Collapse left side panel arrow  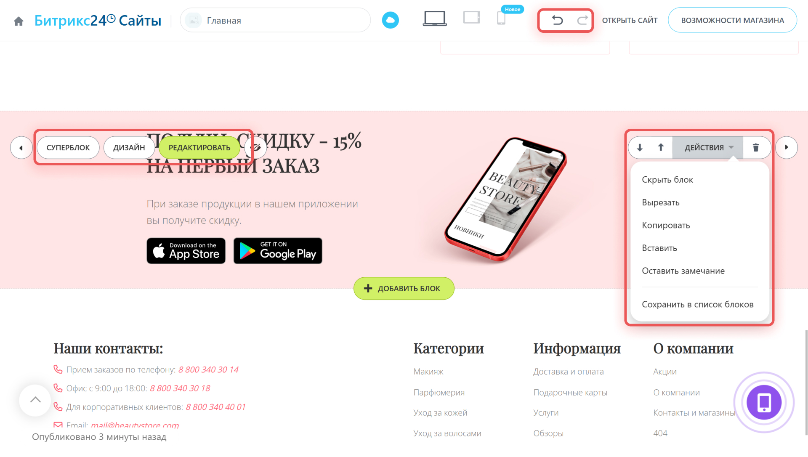21,148
